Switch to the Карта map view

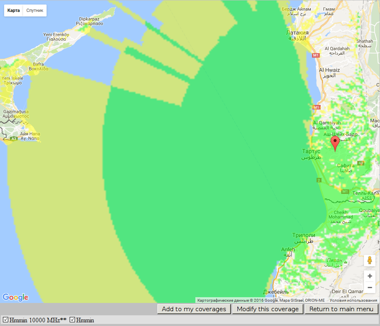(x=14, y=10)
